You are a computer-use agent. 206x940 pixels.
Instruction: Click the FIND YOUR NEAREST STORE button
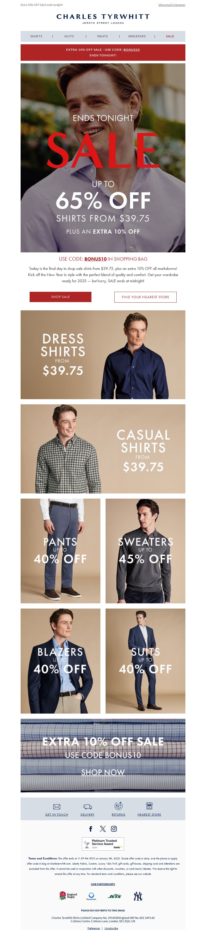(x=145, y=297)
